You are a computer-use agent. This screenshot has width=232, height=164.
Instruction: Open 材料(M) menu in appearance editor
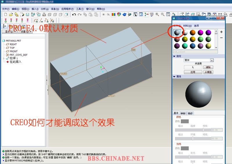pos(187,26)
